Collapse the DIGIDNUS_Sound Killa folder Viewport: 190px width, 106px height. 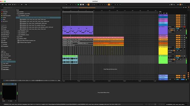coord(17,14)
